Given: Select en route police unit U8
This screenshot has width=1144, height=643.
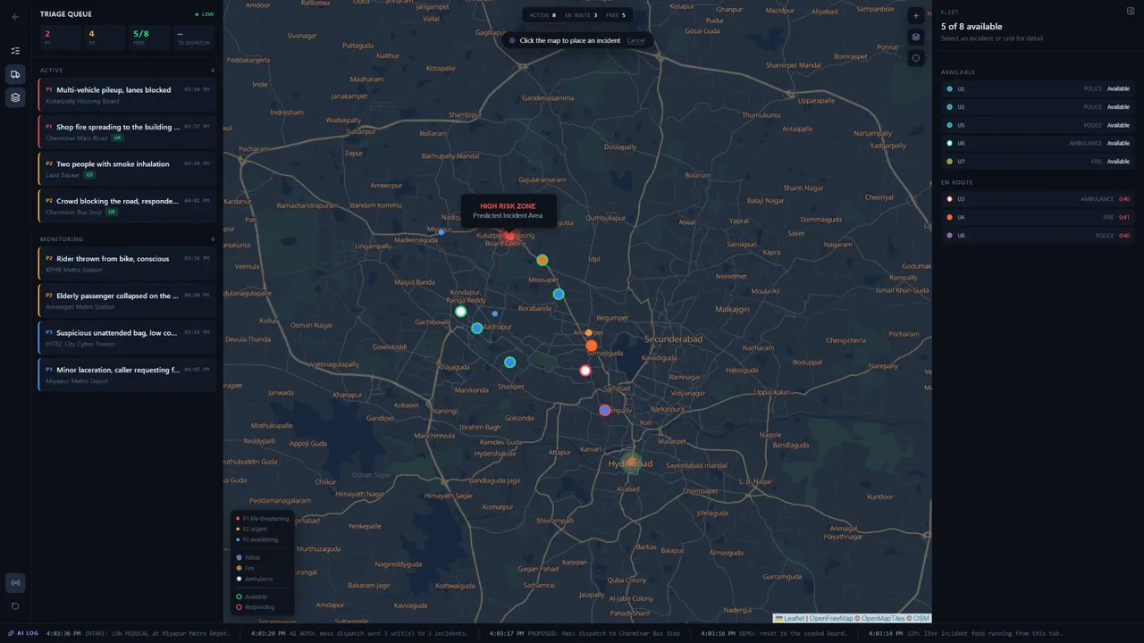Looking at the screenshot, I should 1038,236.
